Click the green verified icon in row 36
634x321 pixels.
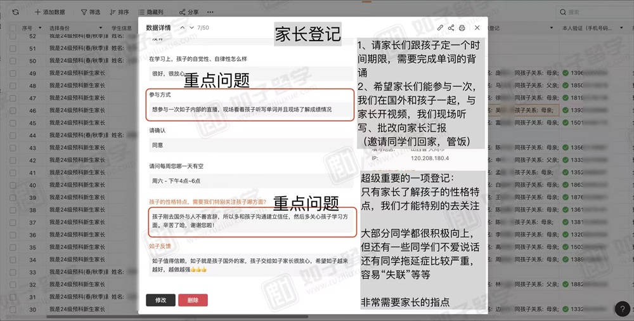[x=566, y=234]
